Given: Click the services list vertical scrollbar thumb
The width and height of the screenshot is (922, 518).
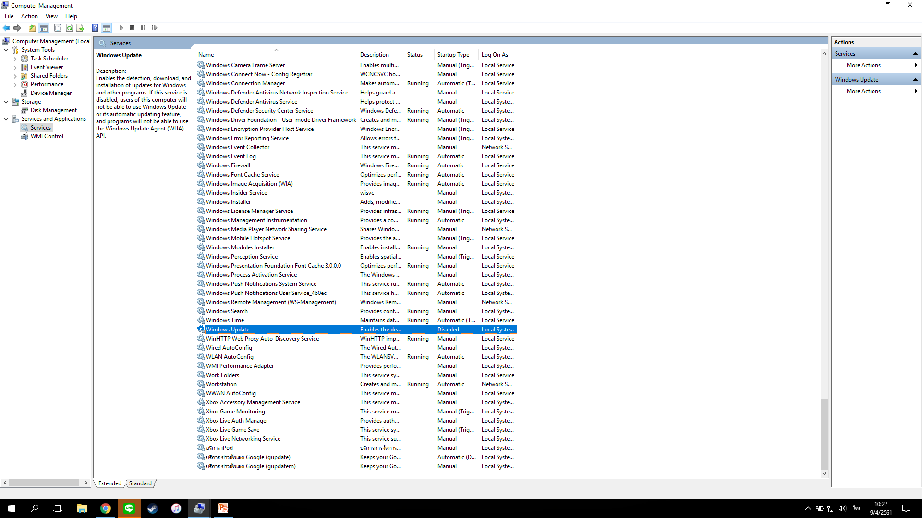Looking at the screenshot, I should point(824,434).
